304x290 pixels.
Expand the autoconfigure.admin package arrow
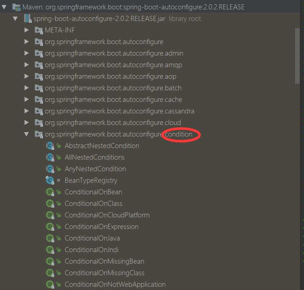pyautogui.click(x=26, y=53)
